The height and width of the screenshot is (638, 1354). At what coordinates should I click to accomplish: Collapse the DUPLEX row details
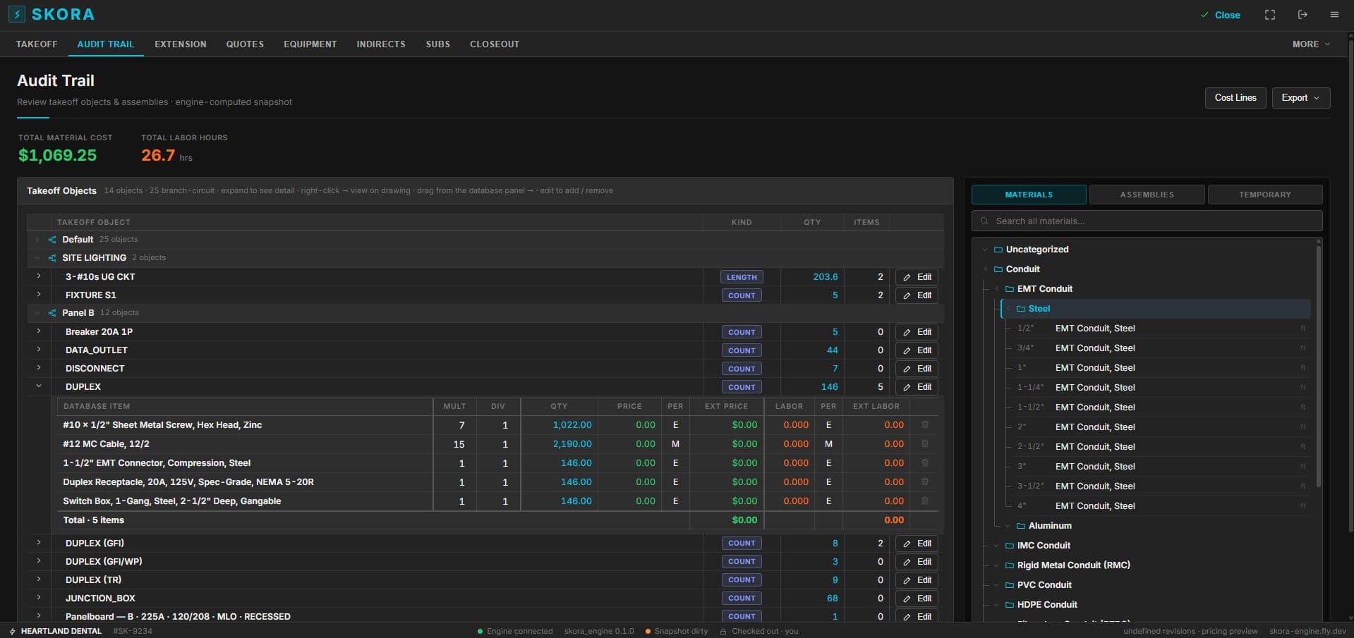click(x=39, y=386)
